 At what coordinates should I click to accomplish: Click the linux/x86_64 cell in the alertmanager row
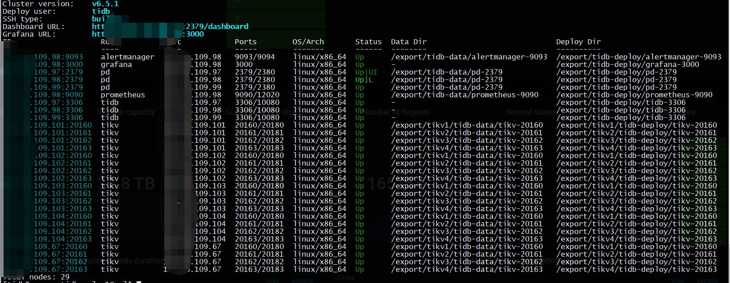[x=319, y=57]
